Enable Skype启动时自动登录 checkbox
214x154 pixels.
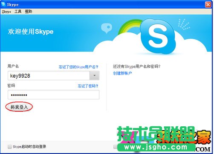(9, 147)
